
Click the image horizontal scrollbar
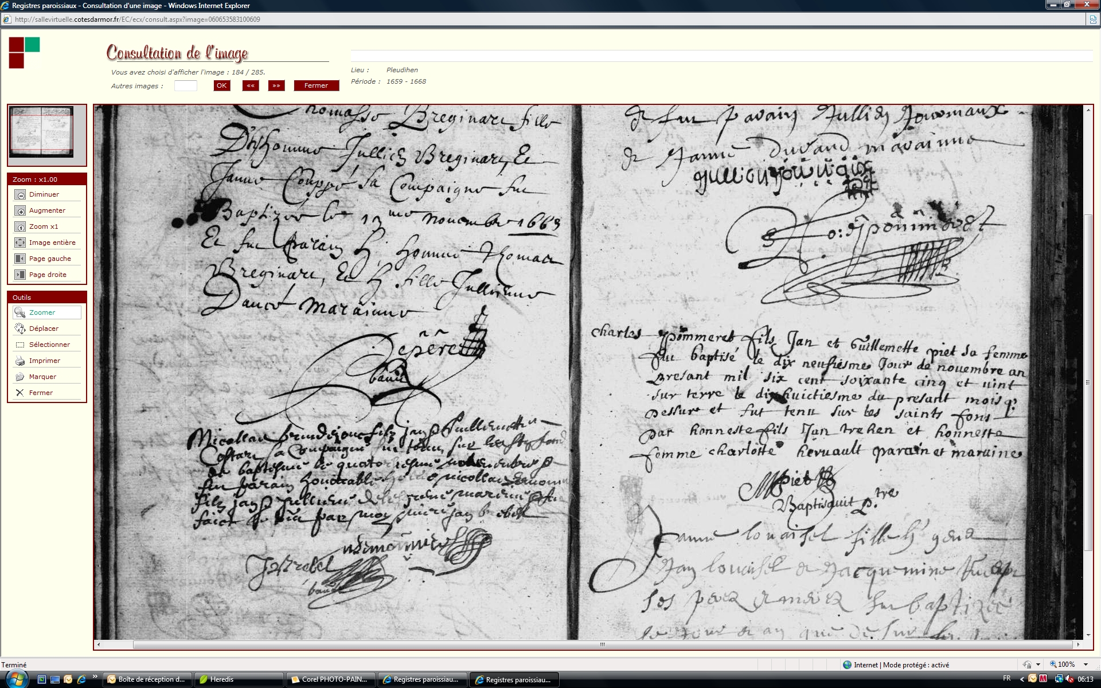(602, 645)
